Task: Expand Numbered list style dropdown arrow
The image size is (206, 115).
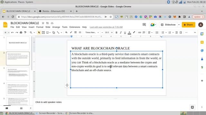Action: tap(173, 33)
